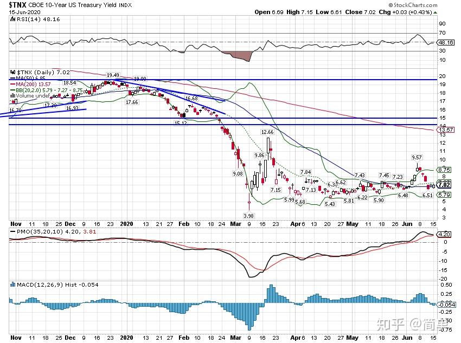Click the RSI(14) indicator icon
Screen dimensions: 461x343
click(12, 20)
